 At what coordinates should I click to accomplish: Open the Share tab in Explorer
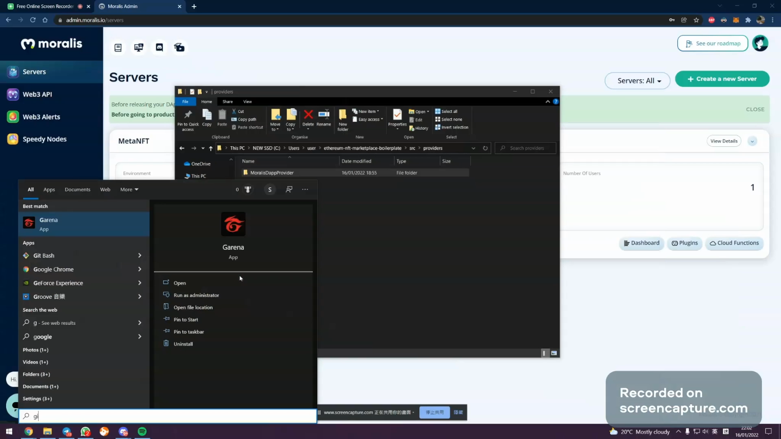pyautogui.click(x=227, y=102)
